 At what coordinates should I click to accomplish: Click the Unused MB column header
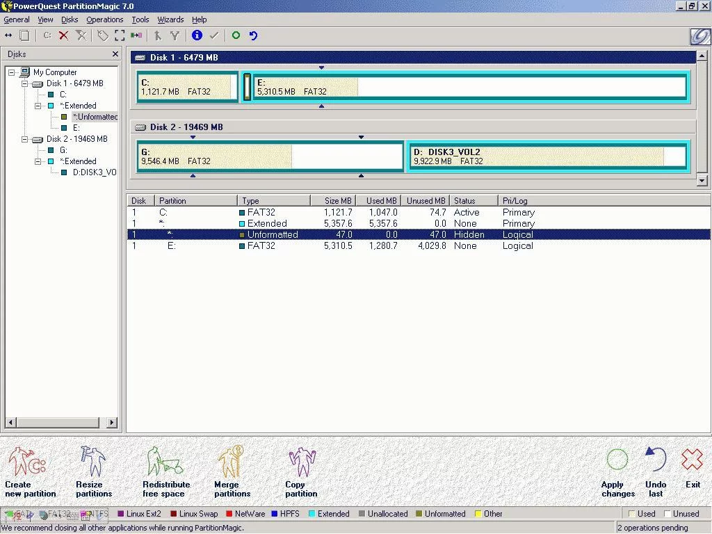point(425,201)
